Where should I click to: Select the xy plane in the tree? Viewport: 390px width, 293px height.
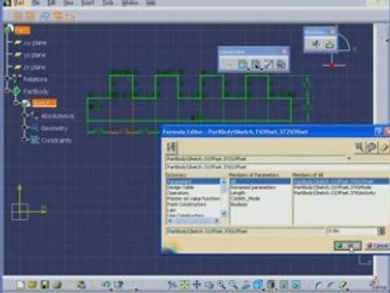[x=35, y=43]
